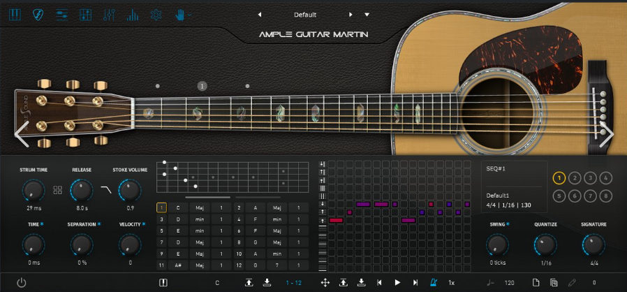Click the Default1 sequence info text
The height and width of the screenshot is (292, 627).
click(x=496, y=196)
